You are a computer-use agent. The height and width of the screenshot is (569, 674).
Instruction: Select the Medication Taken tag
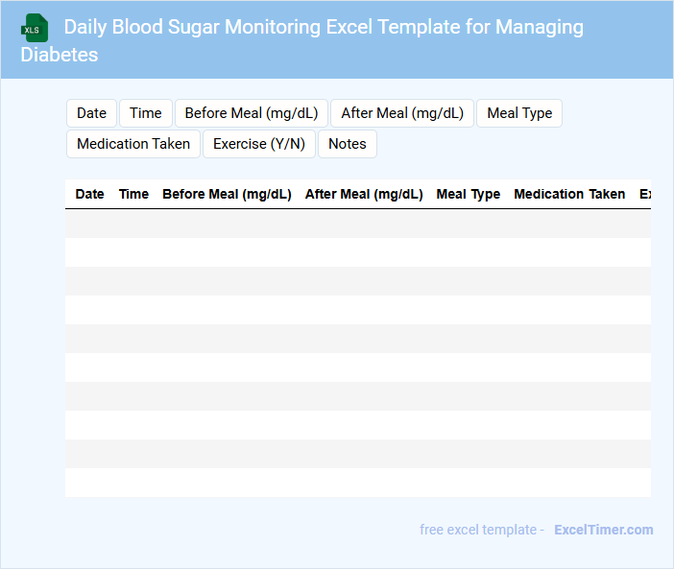coord(133,144)
